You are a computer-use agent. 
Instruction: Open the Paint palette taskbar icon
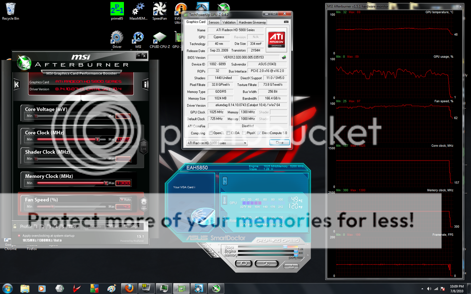[x=112, y=288]
